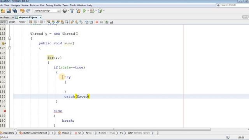249x140 pixels.
Task: Click the try breadcrumb item
Action: [121, 133]
